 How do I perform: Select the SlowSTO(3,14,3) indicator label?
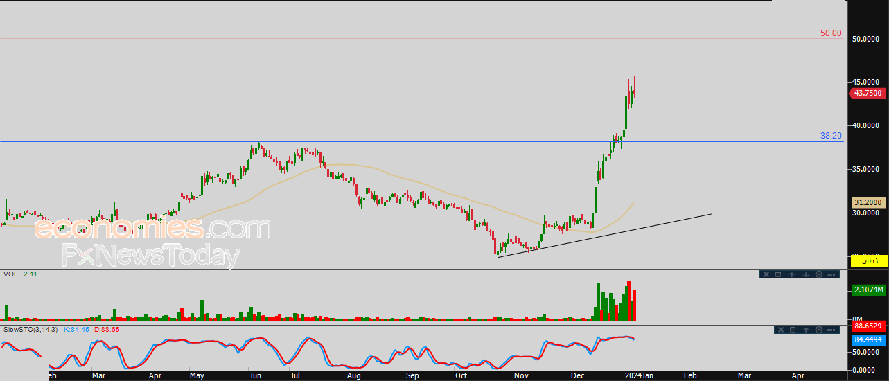pos(31,329)
